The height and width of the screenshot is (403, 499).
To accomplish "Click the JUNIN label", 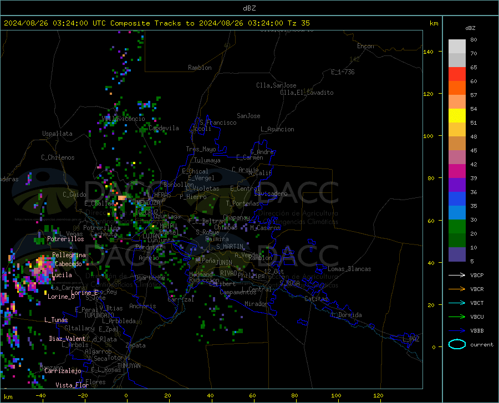I will (224, 263).
